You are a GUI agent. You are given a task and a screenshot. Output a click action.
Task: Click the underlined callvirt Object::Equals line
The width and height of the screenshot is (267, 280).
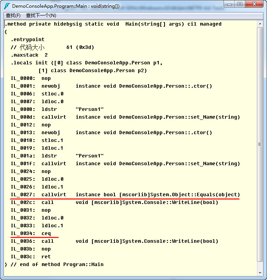coord(125,195)
